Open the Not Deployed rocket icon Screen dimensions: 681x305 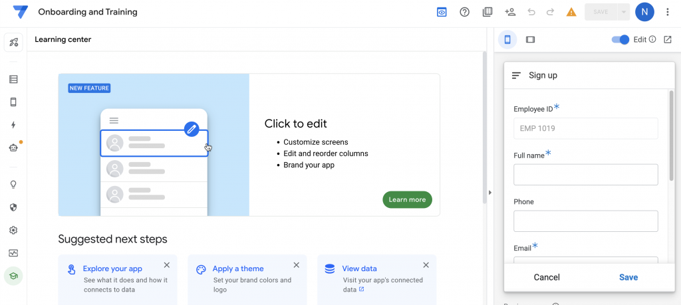(13, 42)
